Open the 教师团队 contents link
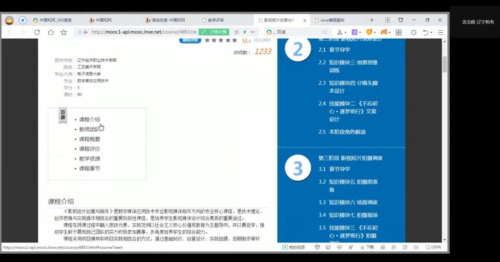Viewport: 500px width, 262px height. coord(89,129)
